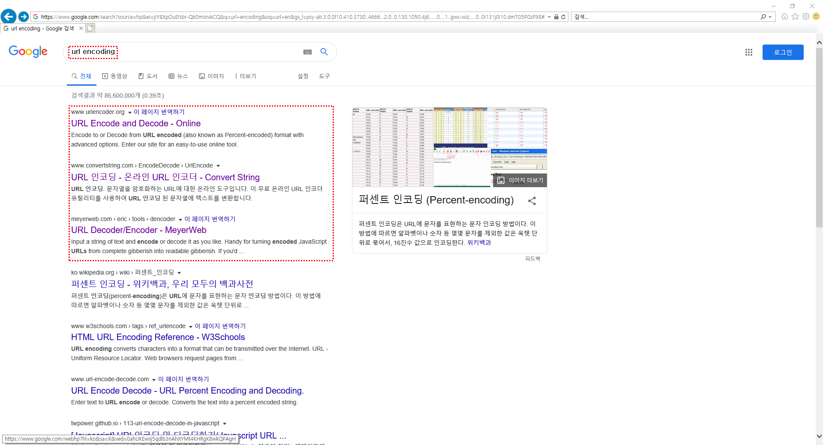Translate urlencoder.org page via 이 페이지 번역하기

click(159, 112)
